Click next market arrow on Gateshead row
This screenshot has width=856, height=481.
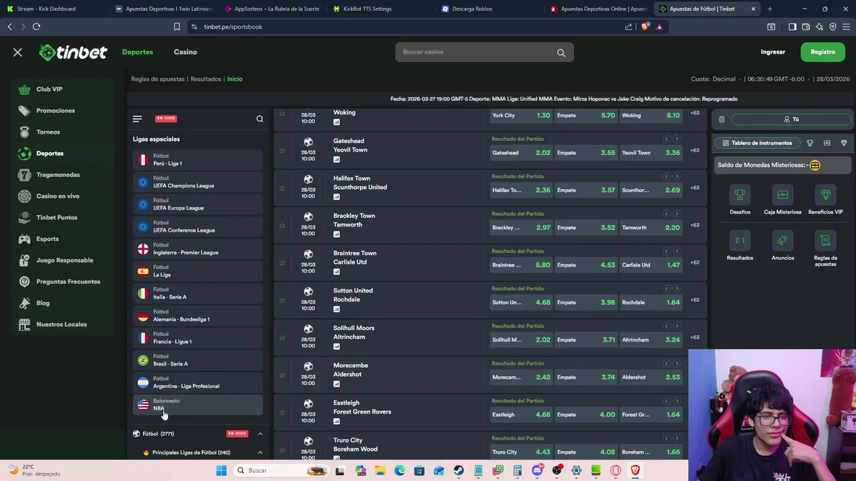[677, 139]
